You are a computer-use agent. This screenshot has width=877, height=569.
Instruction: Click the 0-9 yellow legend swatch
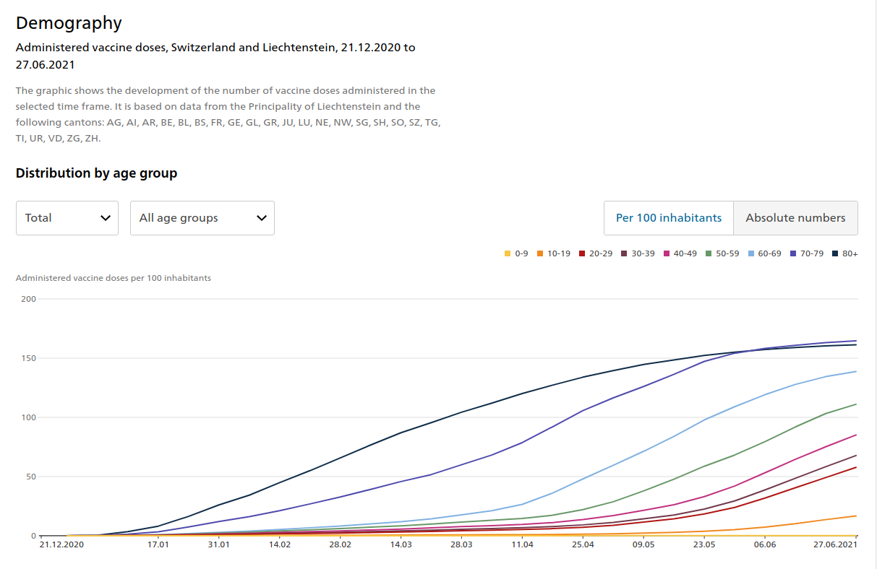coord(508,253)
